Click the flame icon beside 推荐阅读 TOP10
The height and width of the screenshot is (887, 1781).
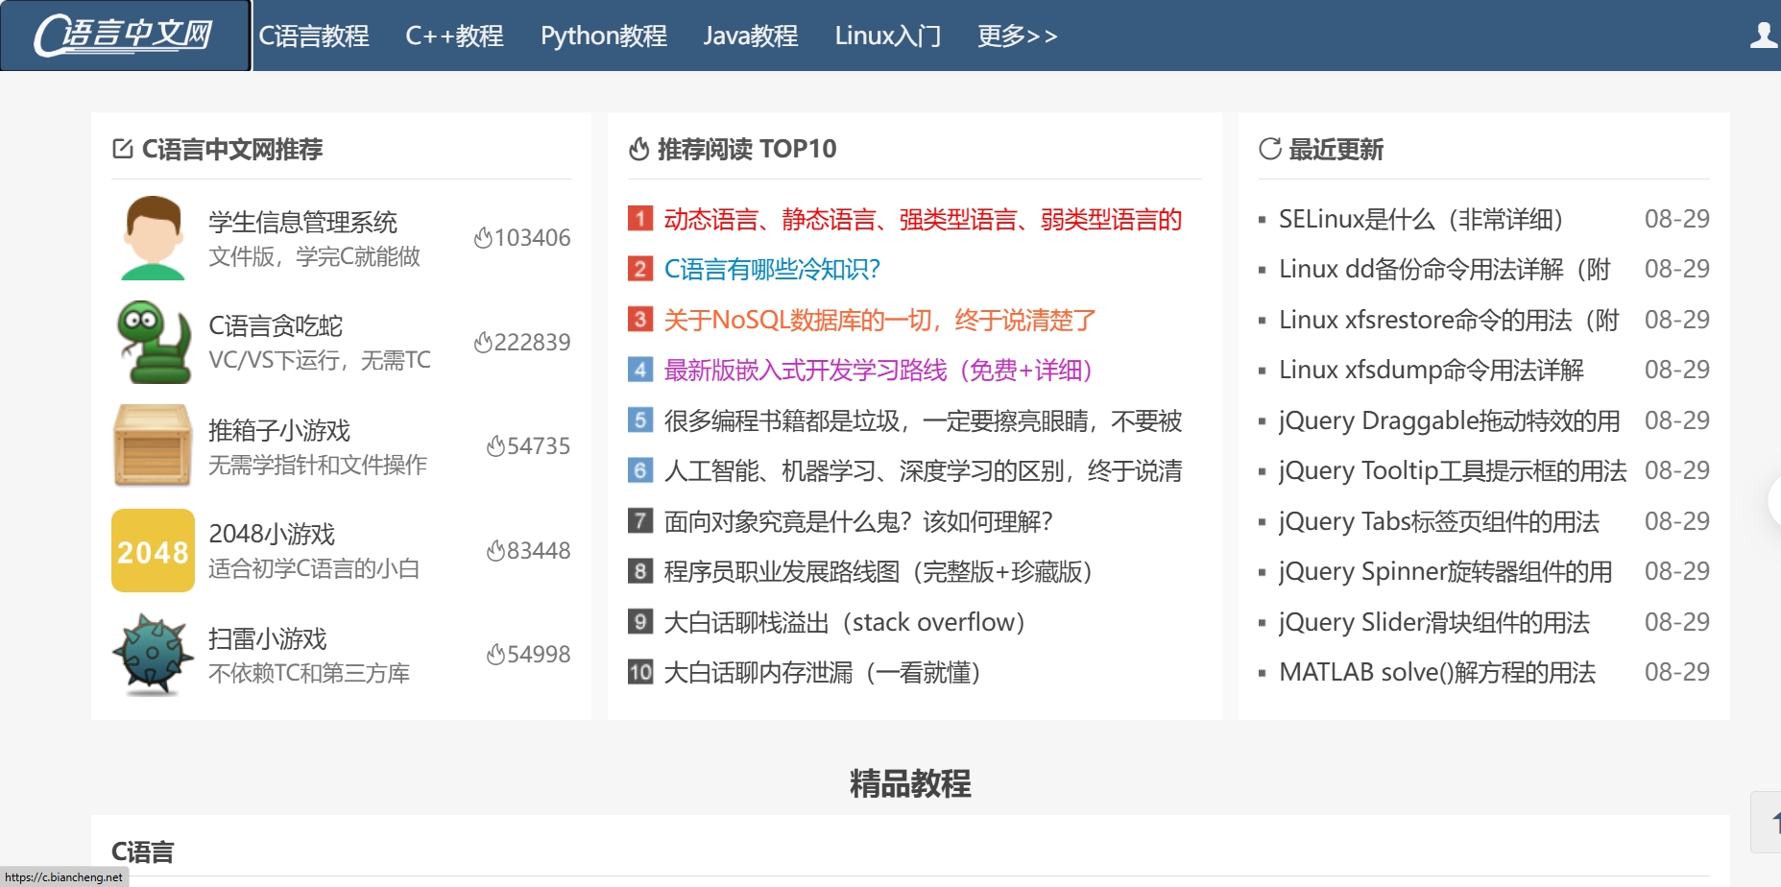(x=639, y=149)
